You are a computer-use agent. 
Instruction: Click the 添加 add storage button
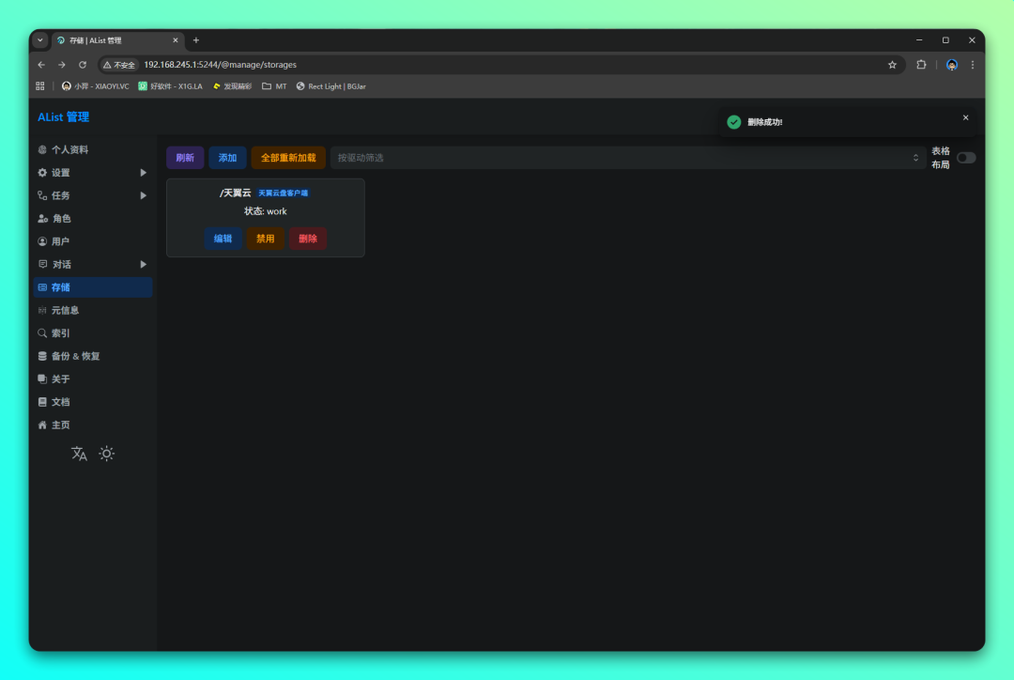[227, 158]
